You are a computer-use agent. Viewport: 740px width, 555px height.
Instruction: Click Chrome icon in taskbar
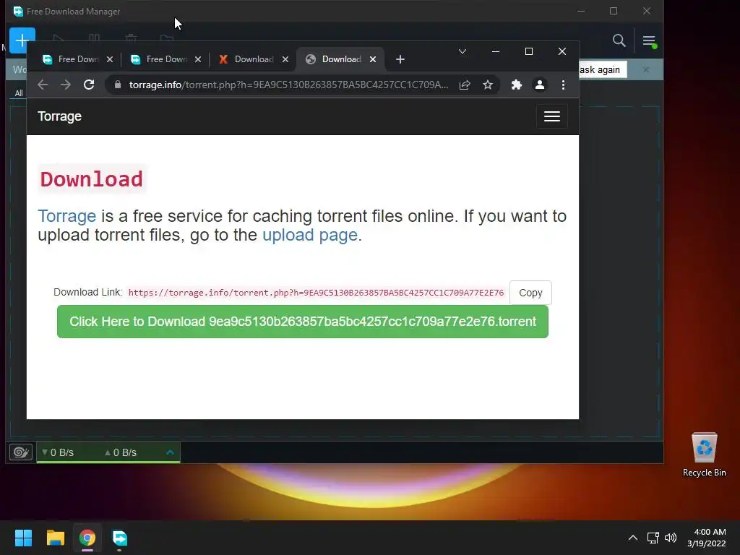click(x=87, y=538)
